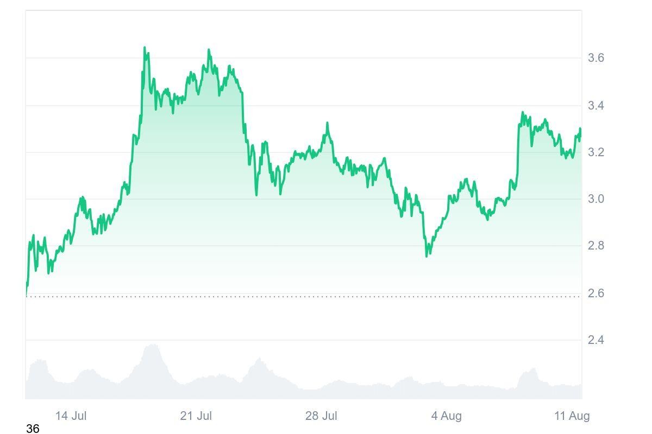
Task: Select the 2.8 price axis label
Action: [x=596, y=246]
